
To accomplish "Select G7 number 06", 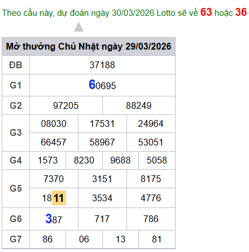I will click(84, 240).
